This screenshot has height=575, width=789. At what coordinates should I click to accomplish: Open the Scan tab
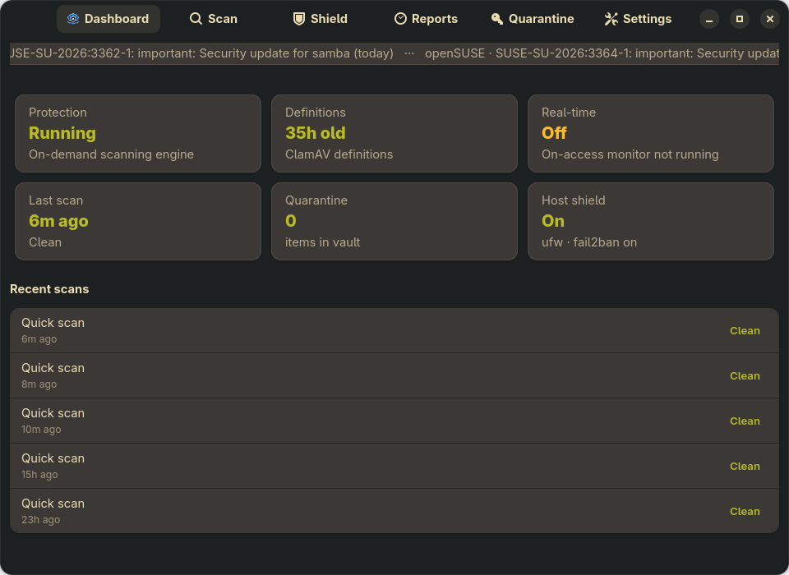pyautogui.click(x=214, y=19)
